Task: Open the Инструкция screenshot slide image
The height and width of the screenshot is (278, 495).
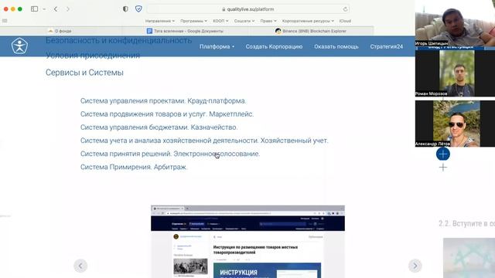Action: click(247, 242)
